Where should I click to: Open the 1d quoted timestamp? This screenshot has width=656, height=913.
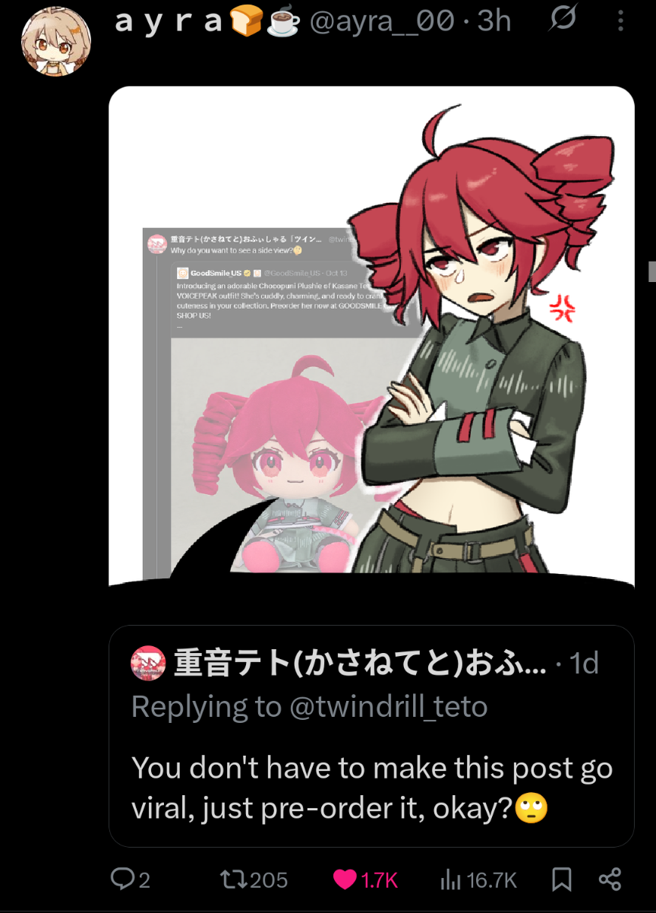584,664
